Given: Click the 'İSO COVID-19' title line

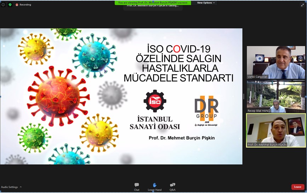Looking at the screenshot, I should click(178, 49).
